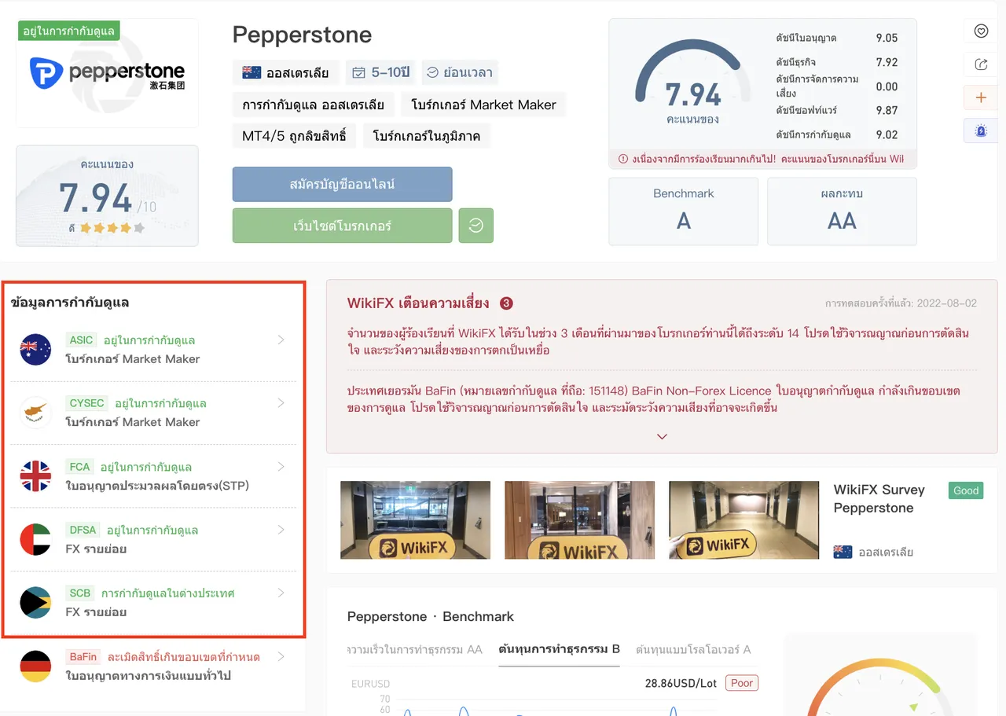Click the orange plus compare icon
This screenshot has height=716, width=1006.
point(980,97)
